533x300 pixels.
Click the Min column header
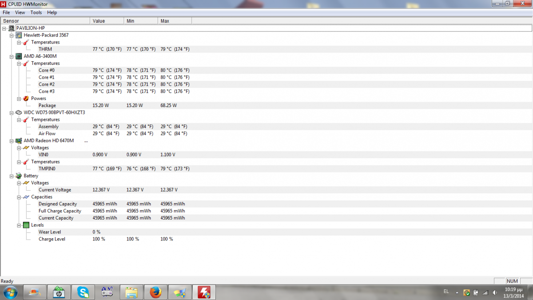point(141,21)
